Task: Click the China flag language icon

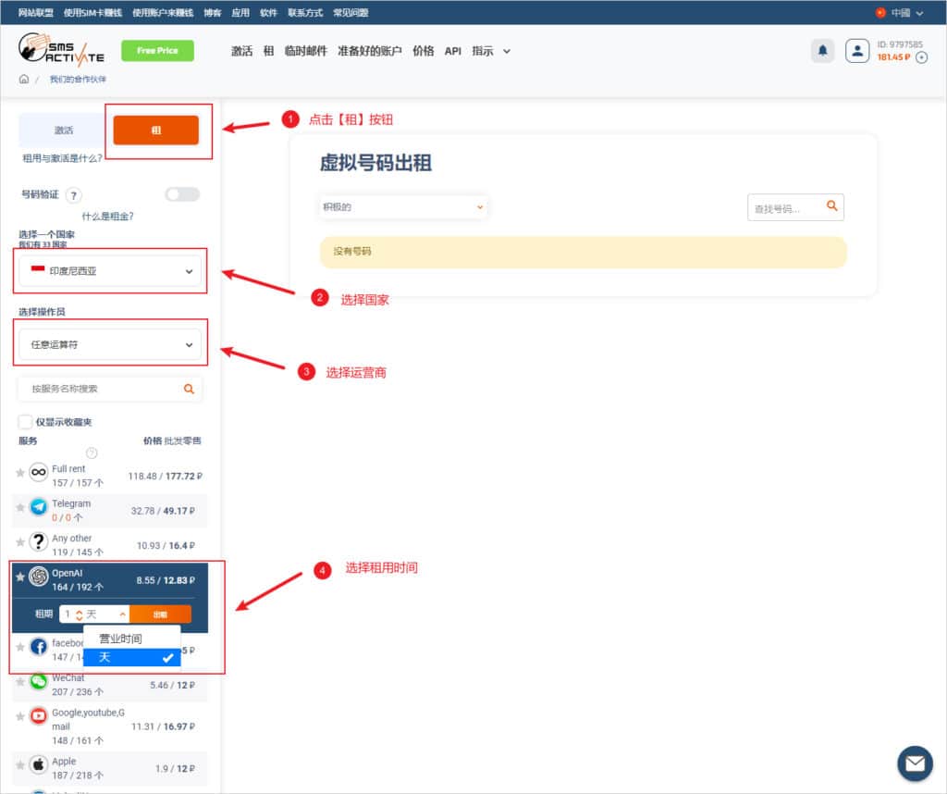Action: (880, 13)
